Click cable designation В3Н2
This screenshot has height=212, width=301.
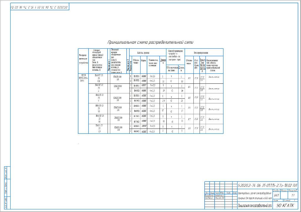click(136, 80)
